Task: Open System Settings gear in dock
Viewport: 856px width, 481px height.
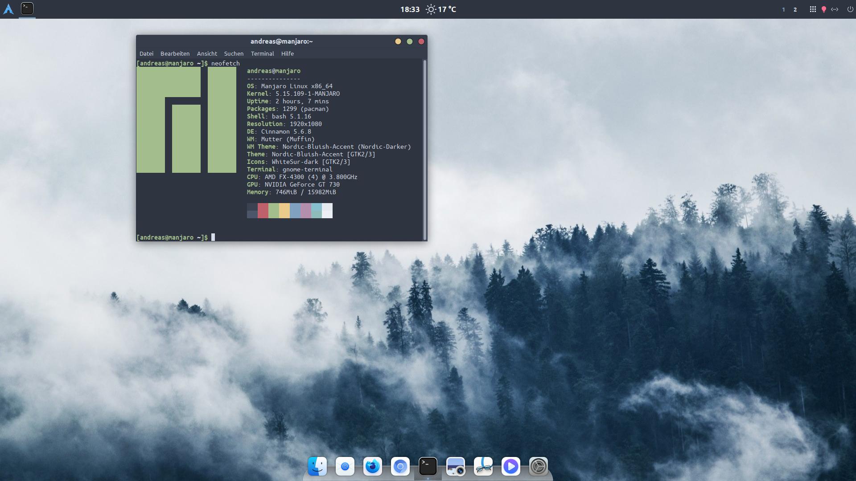Action: tap(539, 466)
